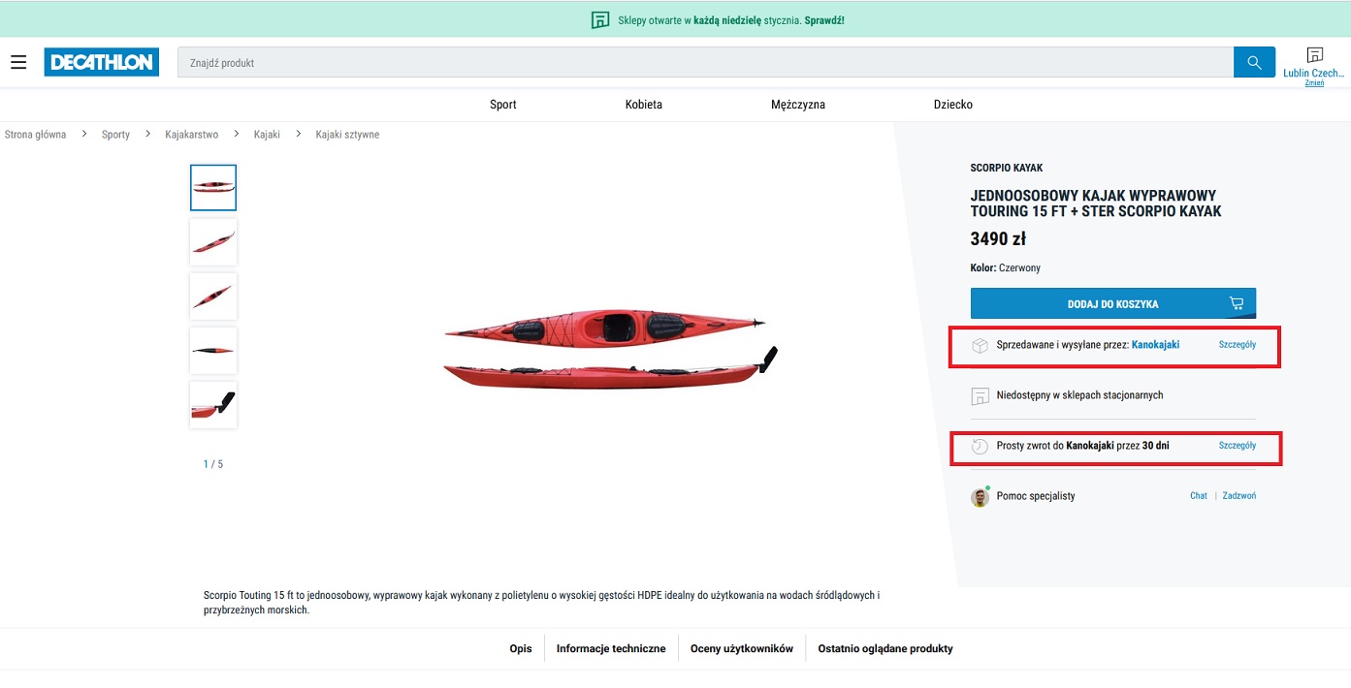Click the return policy clock icon
1351x688 pixels.
980,446
